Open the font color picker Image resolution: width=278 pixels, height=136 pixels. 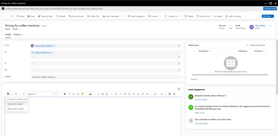tap(90, 94)
